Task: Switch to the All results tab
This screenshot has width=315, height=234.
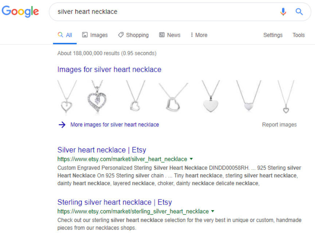Action: pos(65,35)
